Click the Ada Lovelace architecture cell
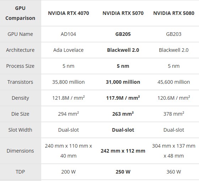 [68, 50]
